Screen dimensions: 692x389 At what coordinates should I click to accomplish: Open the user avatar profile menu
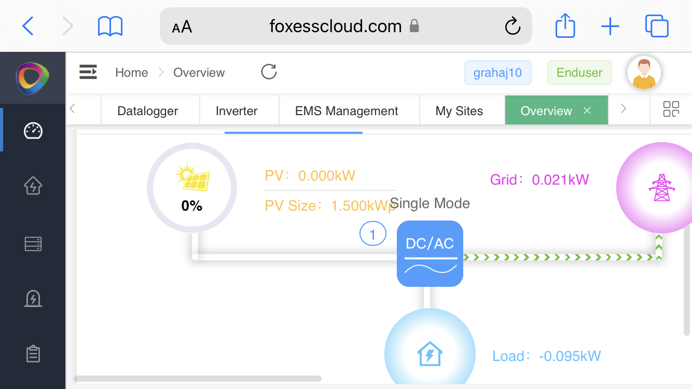coord(644,73)
